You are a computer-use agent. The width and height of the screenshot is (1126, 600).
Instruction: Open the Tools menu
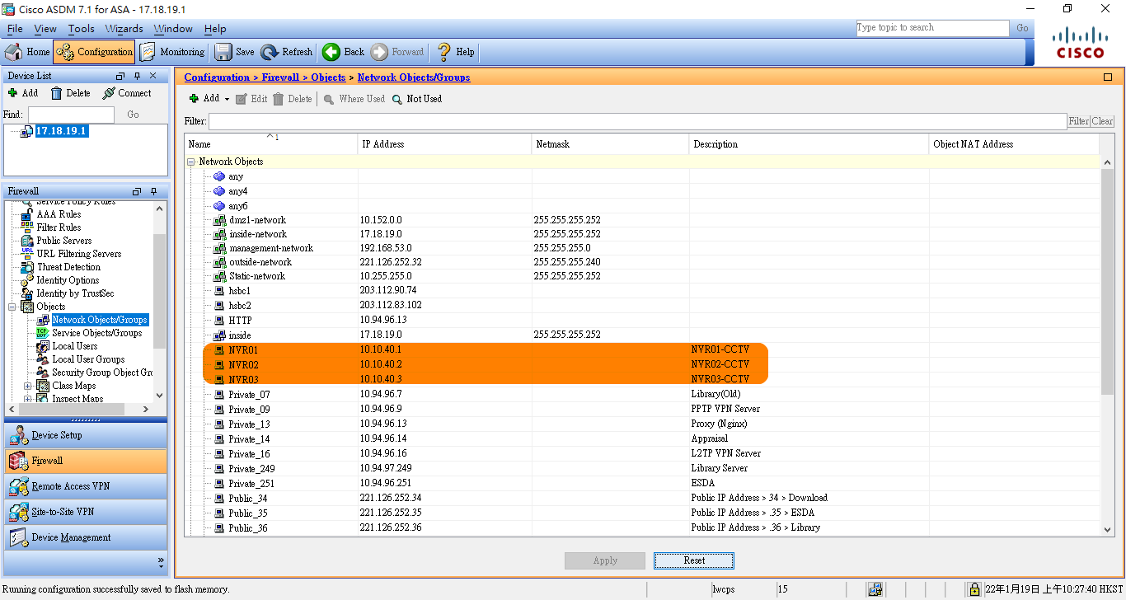81,29
